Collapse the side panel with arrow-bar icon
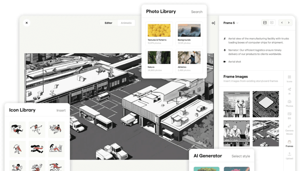The image size is (304, 171). tap(213, 23)
